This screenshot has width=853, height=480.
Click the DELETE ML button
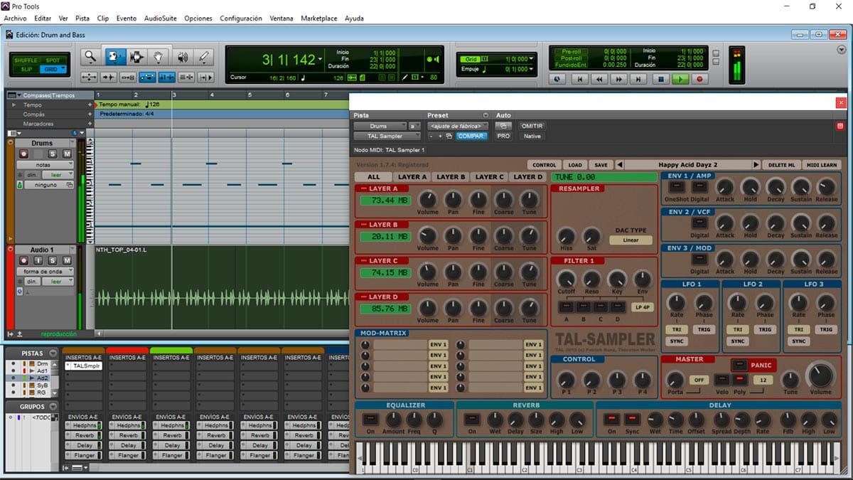click(x=783, y=165)
